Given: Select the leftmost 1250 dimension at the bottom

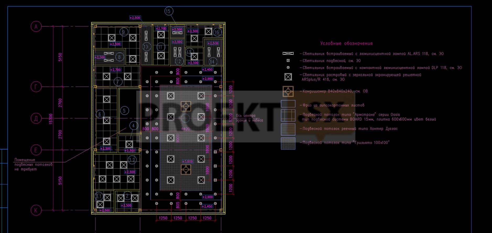Looking at the screenshot, I should (x=163, y=218).
